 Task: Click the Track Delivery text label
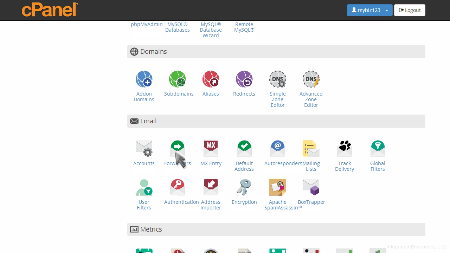tap(345, 166)
